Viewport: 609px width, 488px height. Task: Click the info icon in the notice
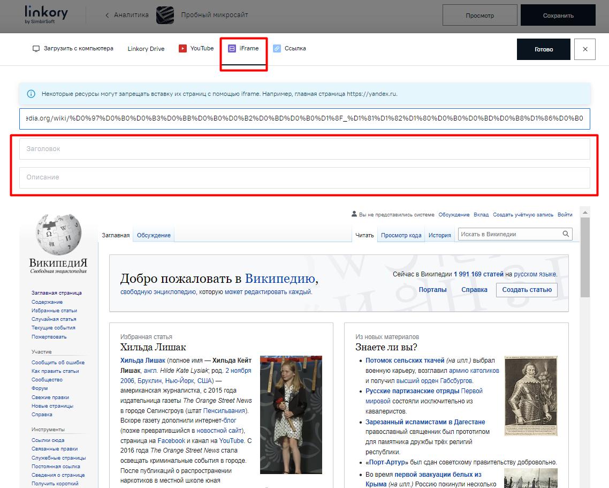tap(31, 94)
